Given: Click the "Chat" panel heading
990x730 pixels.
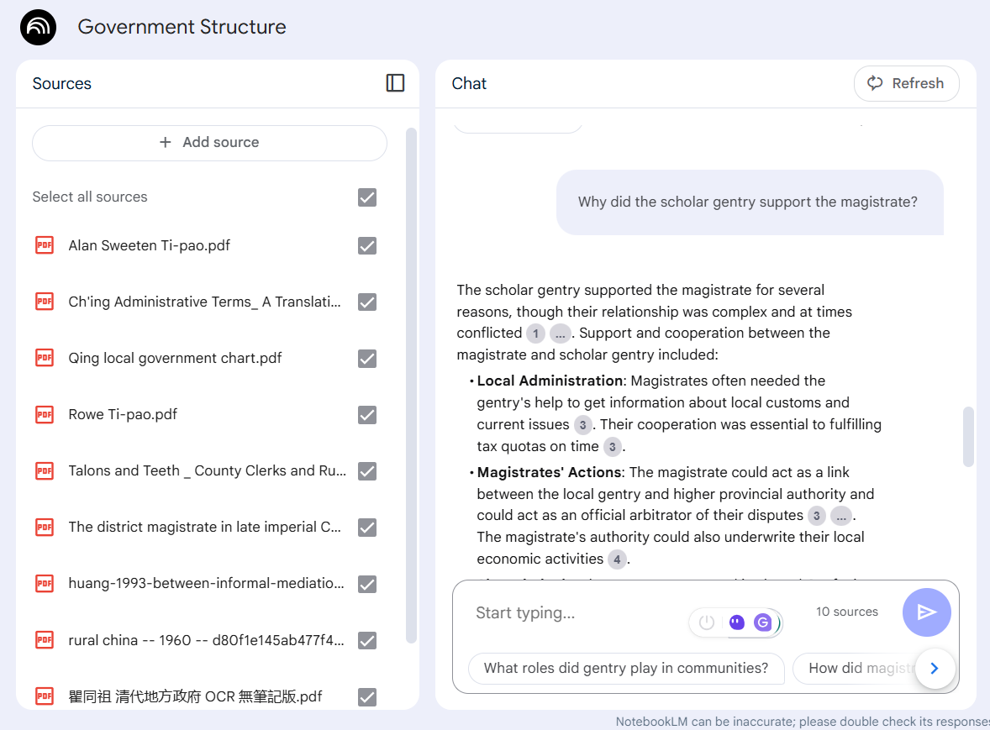Looking at the screenshot, I should pos(469,83).
